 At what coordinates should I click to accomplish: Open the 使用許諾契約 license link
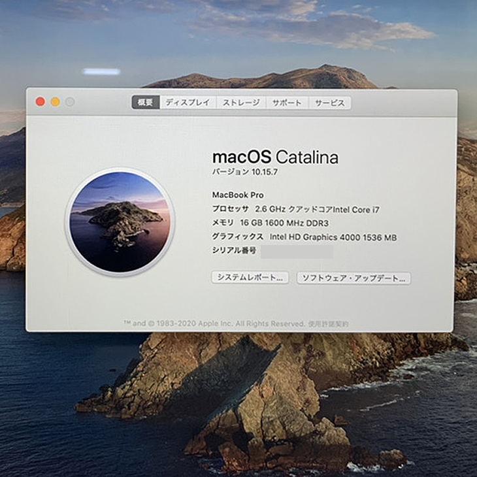pyautogui.click(x=329, y=323)
